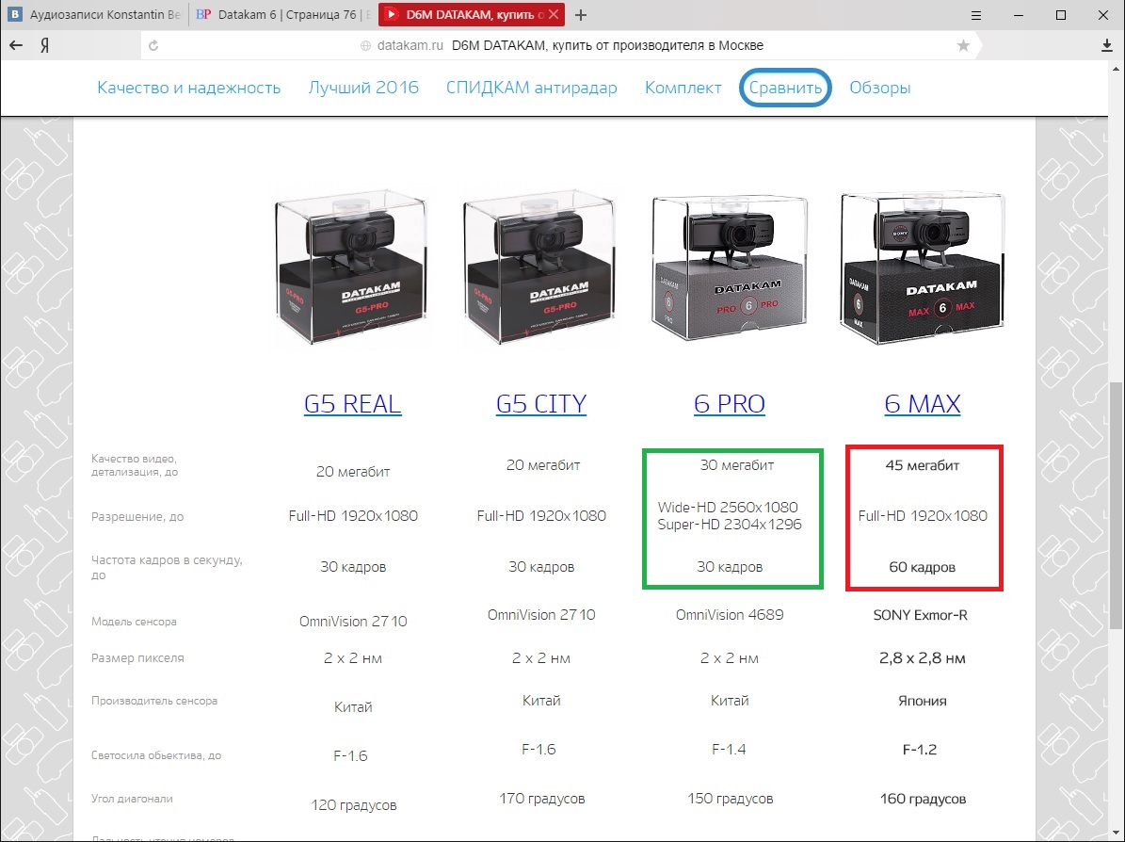Click the 6 PRO product image
Viewport: 1125px width, 842px height.
[x=730, y=266]
